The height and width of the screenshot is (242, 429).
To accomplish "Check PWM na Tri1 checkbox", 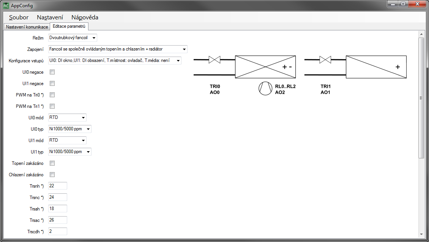I will click(52, 106).
